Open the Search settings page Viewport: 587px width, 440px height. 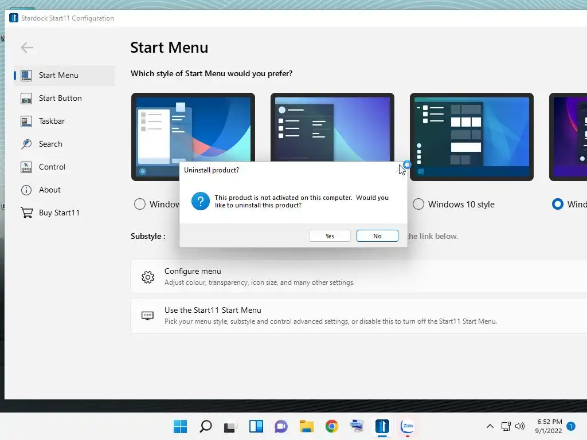(64, 144)
